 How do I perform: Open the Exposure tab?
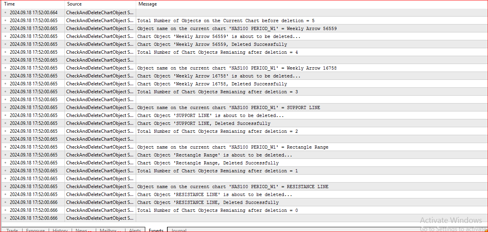tap(36, 230)
